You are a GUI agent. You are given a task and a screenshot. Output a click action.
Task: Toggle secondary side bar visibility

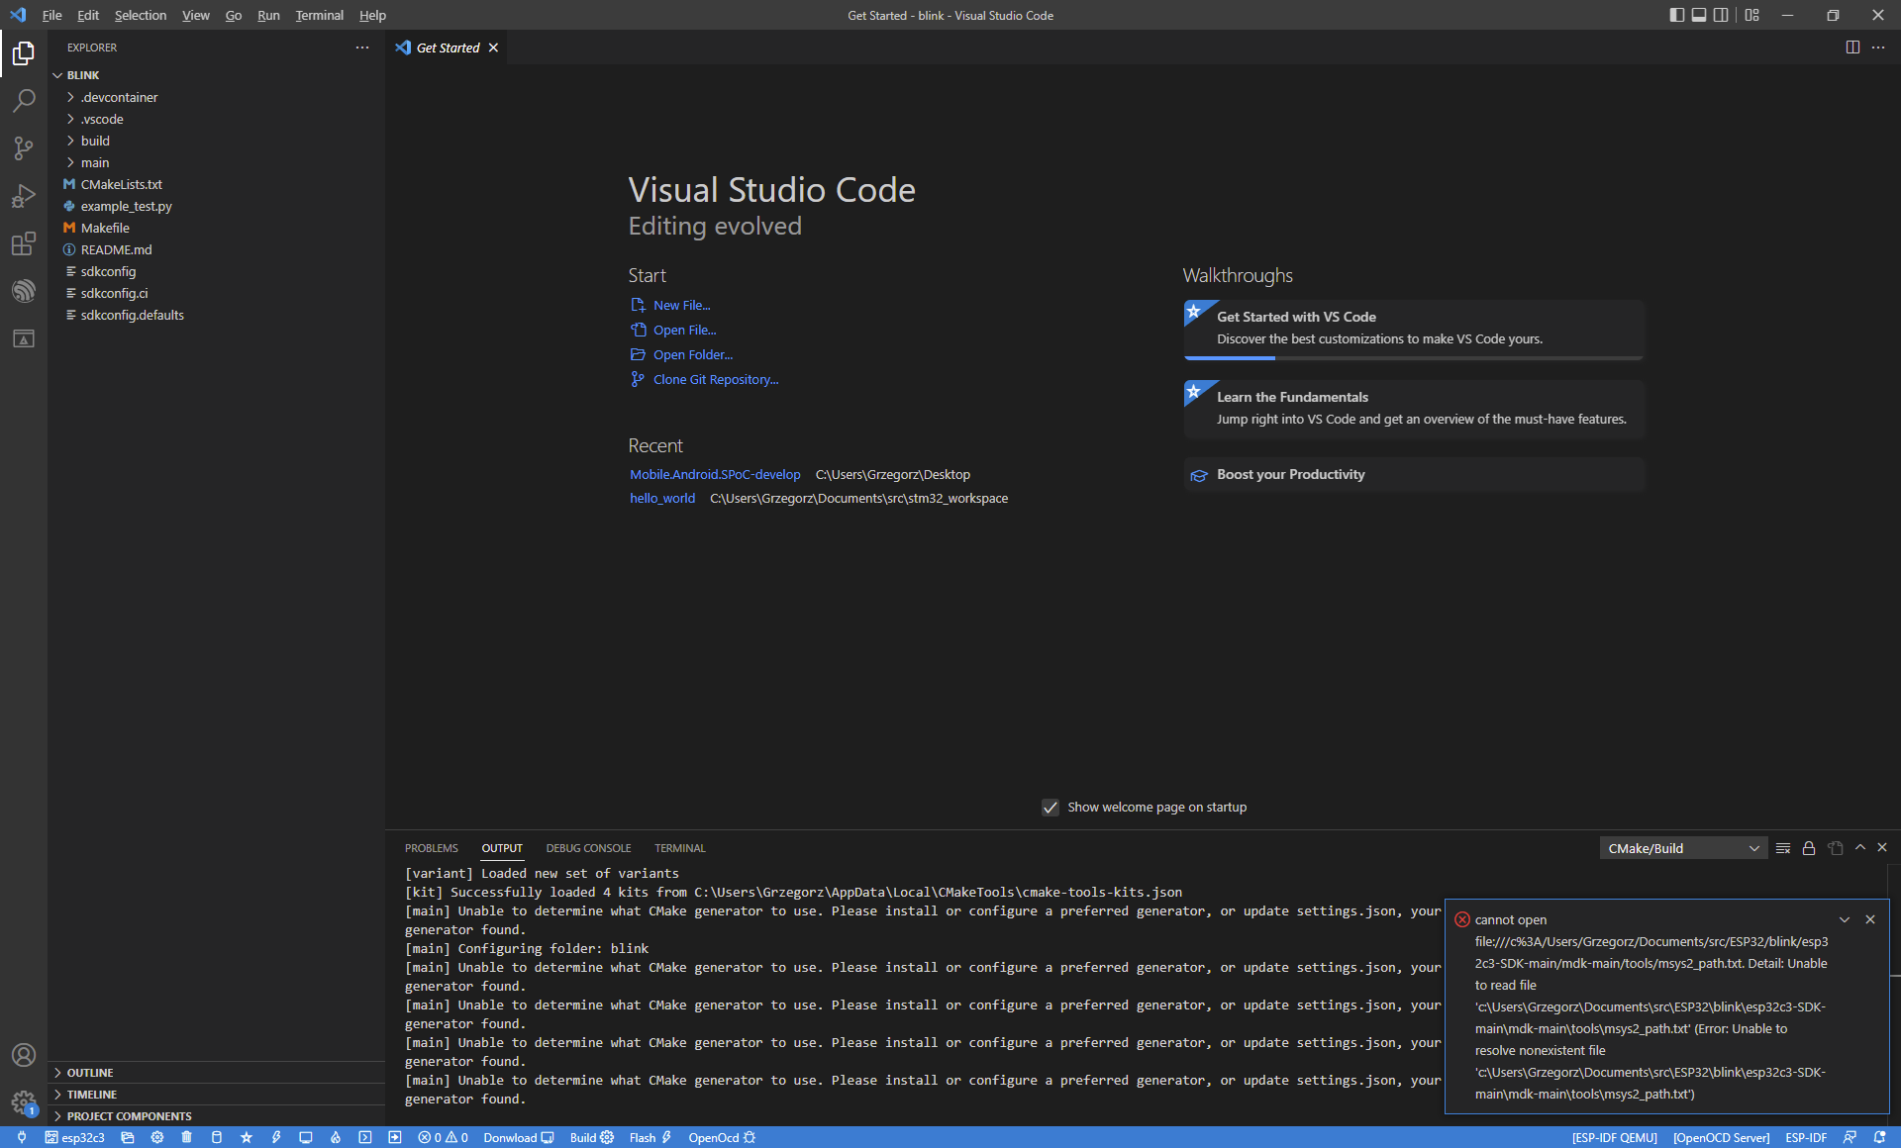tap(1721, 15)
